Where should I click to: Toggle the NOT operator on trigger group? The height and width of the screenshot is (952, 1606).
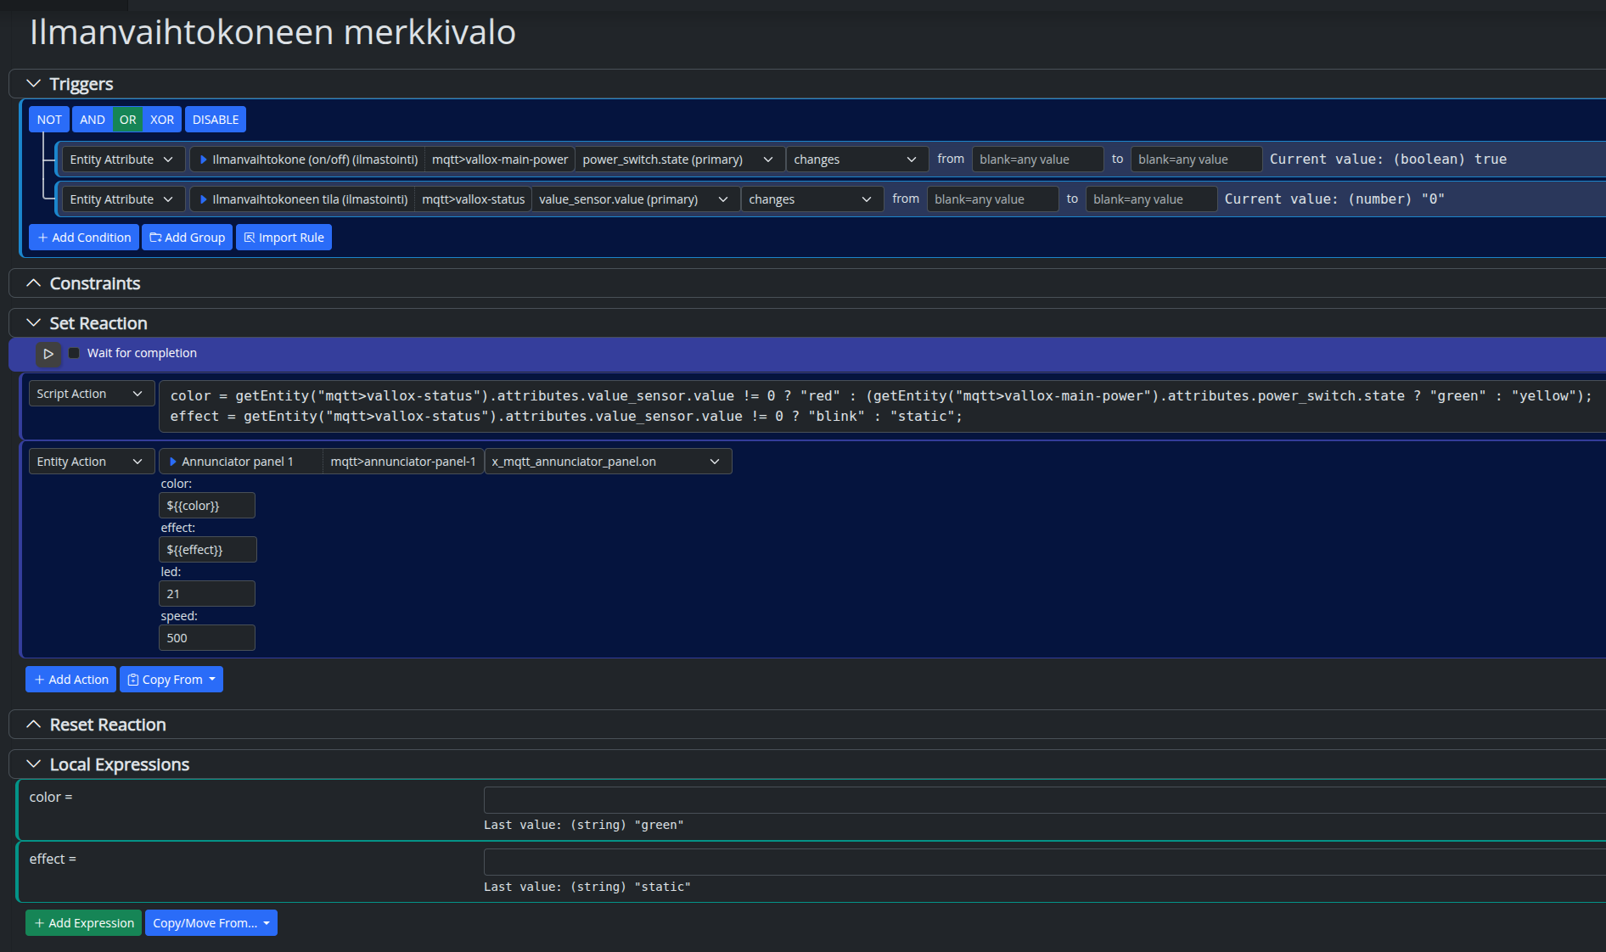(x=49, y=120)
